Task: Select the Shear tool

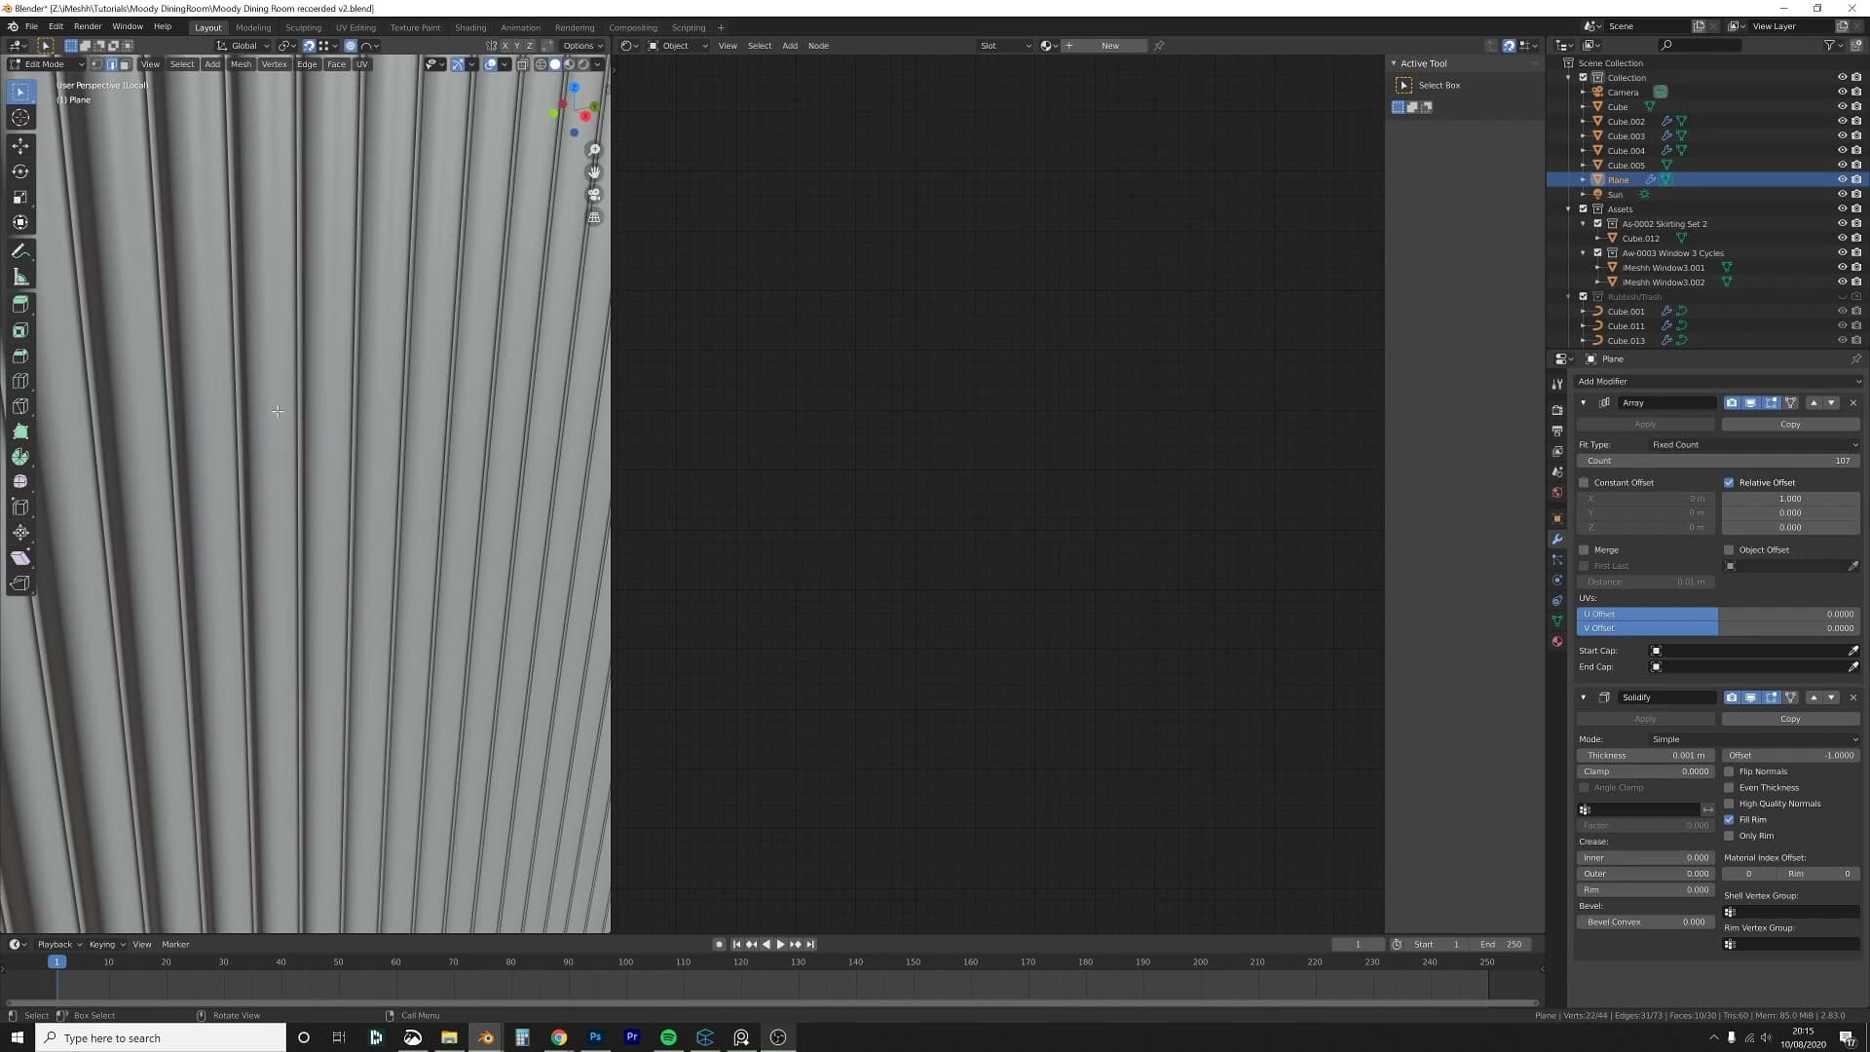Action: click(x=20, y=558)
